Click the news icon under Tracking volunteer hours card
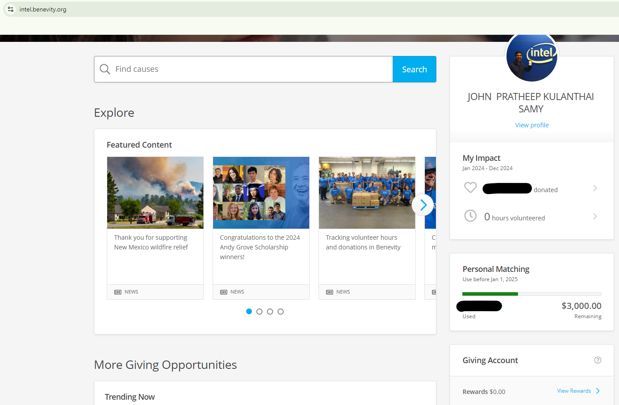 [330, 292]
